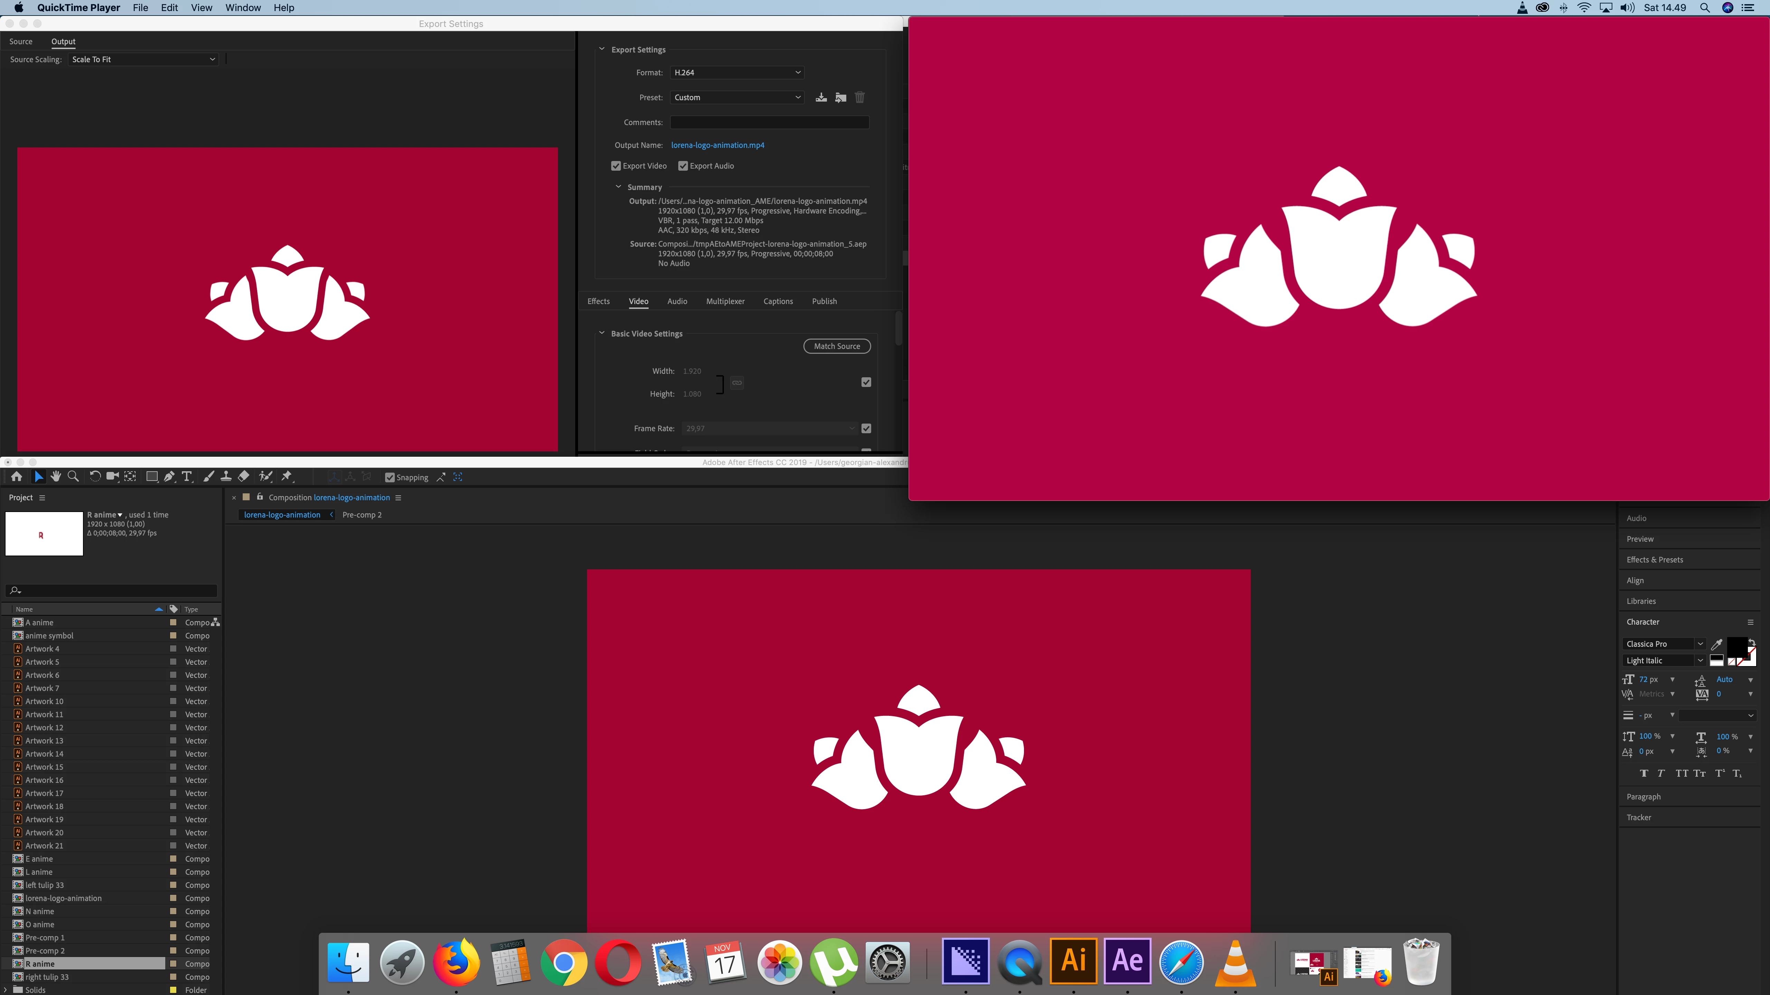Select the Pen tool

169,476
